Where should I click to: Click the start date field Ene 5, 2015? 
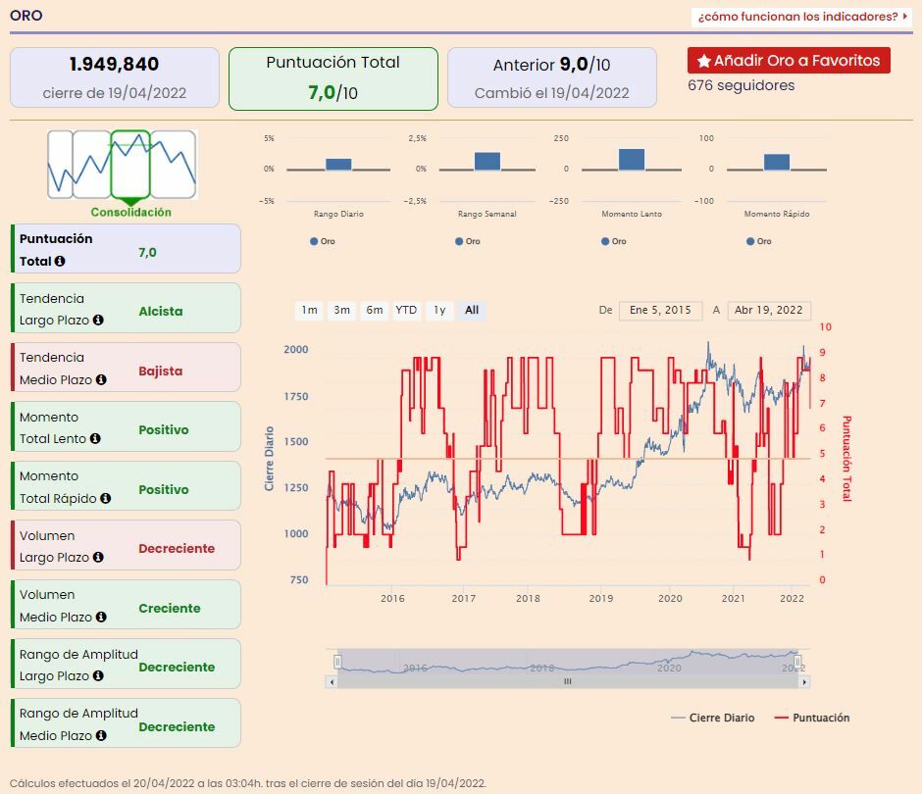click(660, 311)
